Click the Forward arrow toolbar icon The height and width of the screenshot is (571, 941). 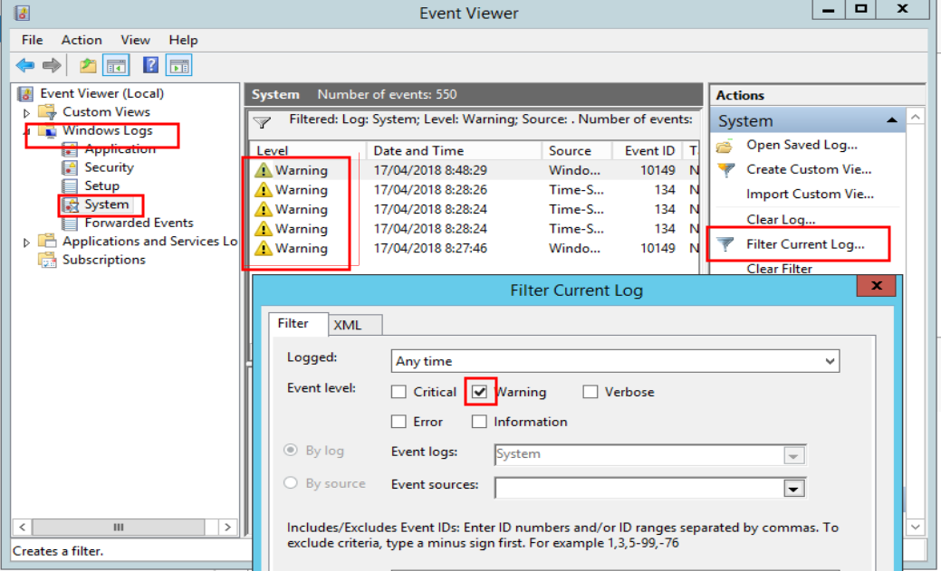coord(53,65)
